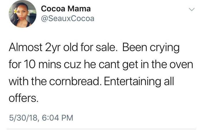Click the word 'Been' in the tweet
Screen dimensions: 202x130
(134, 47)
